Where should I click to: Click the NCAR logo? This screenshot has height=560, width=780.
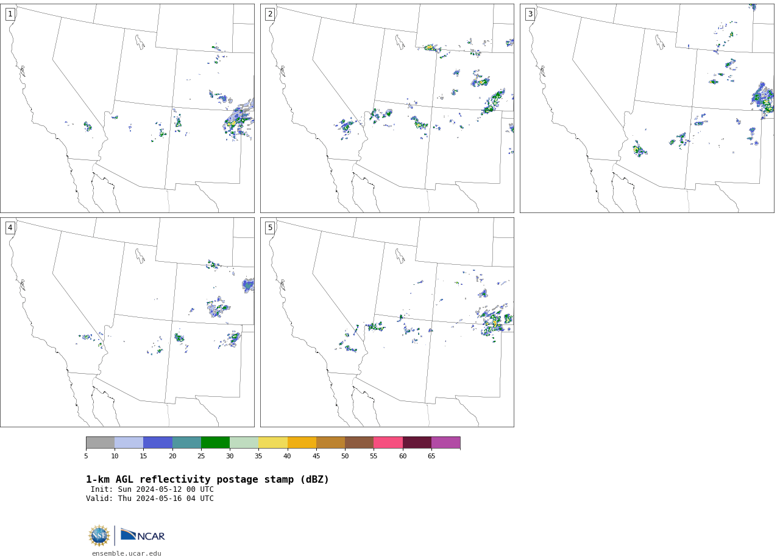pyautogui.click(x=143, y=535)
